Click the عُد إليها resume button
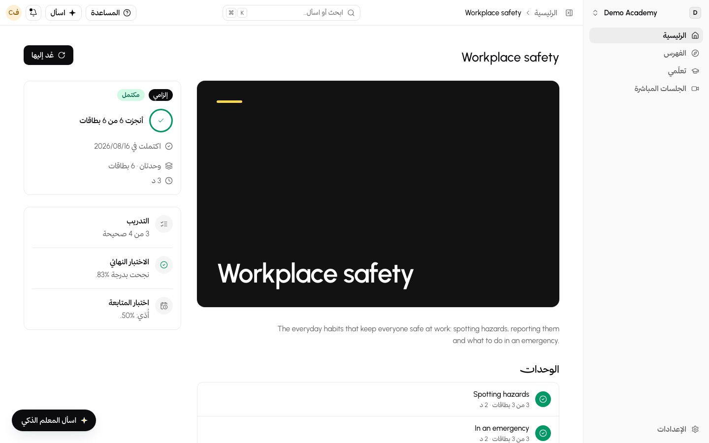The image size is (709, 443). (x=48, y=55)
